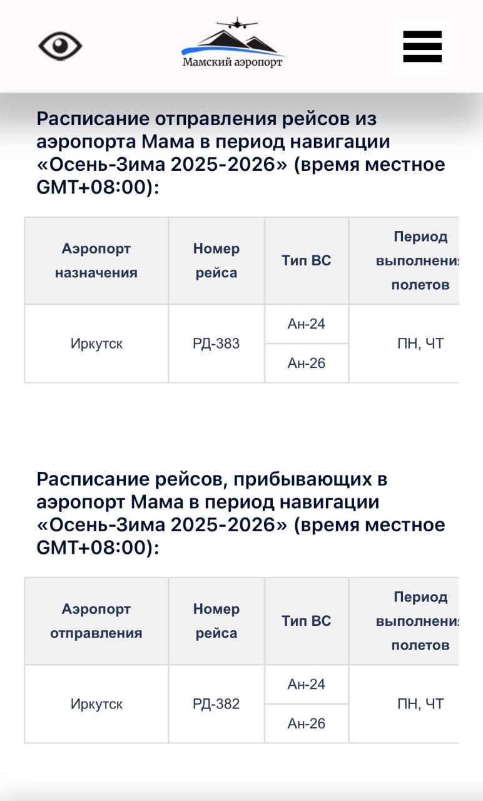The image size is (483, 801).
Task: Click flight number РД-383 in departures table
Action: click(216, 343)
